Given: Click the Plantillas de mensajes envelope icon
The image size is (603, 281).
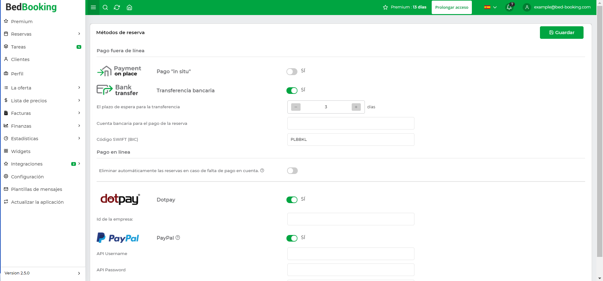Looking at the screenshot, I should 6,189.
